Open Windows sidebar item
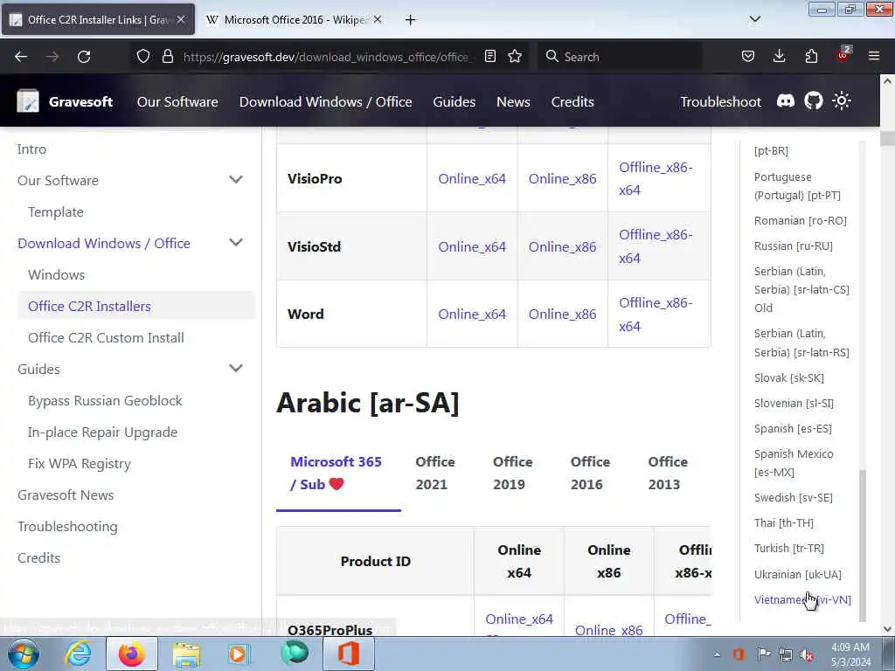 [57, 274]
